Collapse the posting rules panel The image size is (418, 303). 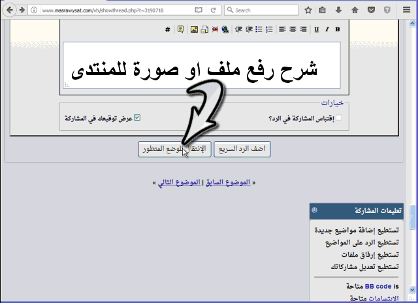pyautogui.click(x=314, y=210)
